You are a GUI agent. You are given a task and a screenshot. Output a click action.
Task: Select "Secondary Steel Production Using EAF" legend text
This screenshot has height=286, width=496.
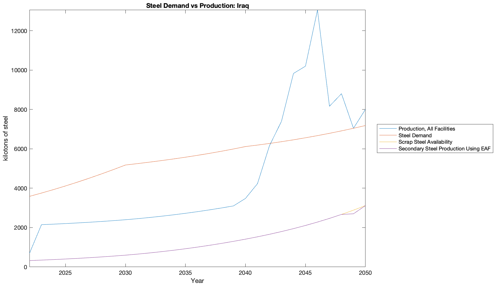point(444,149)
